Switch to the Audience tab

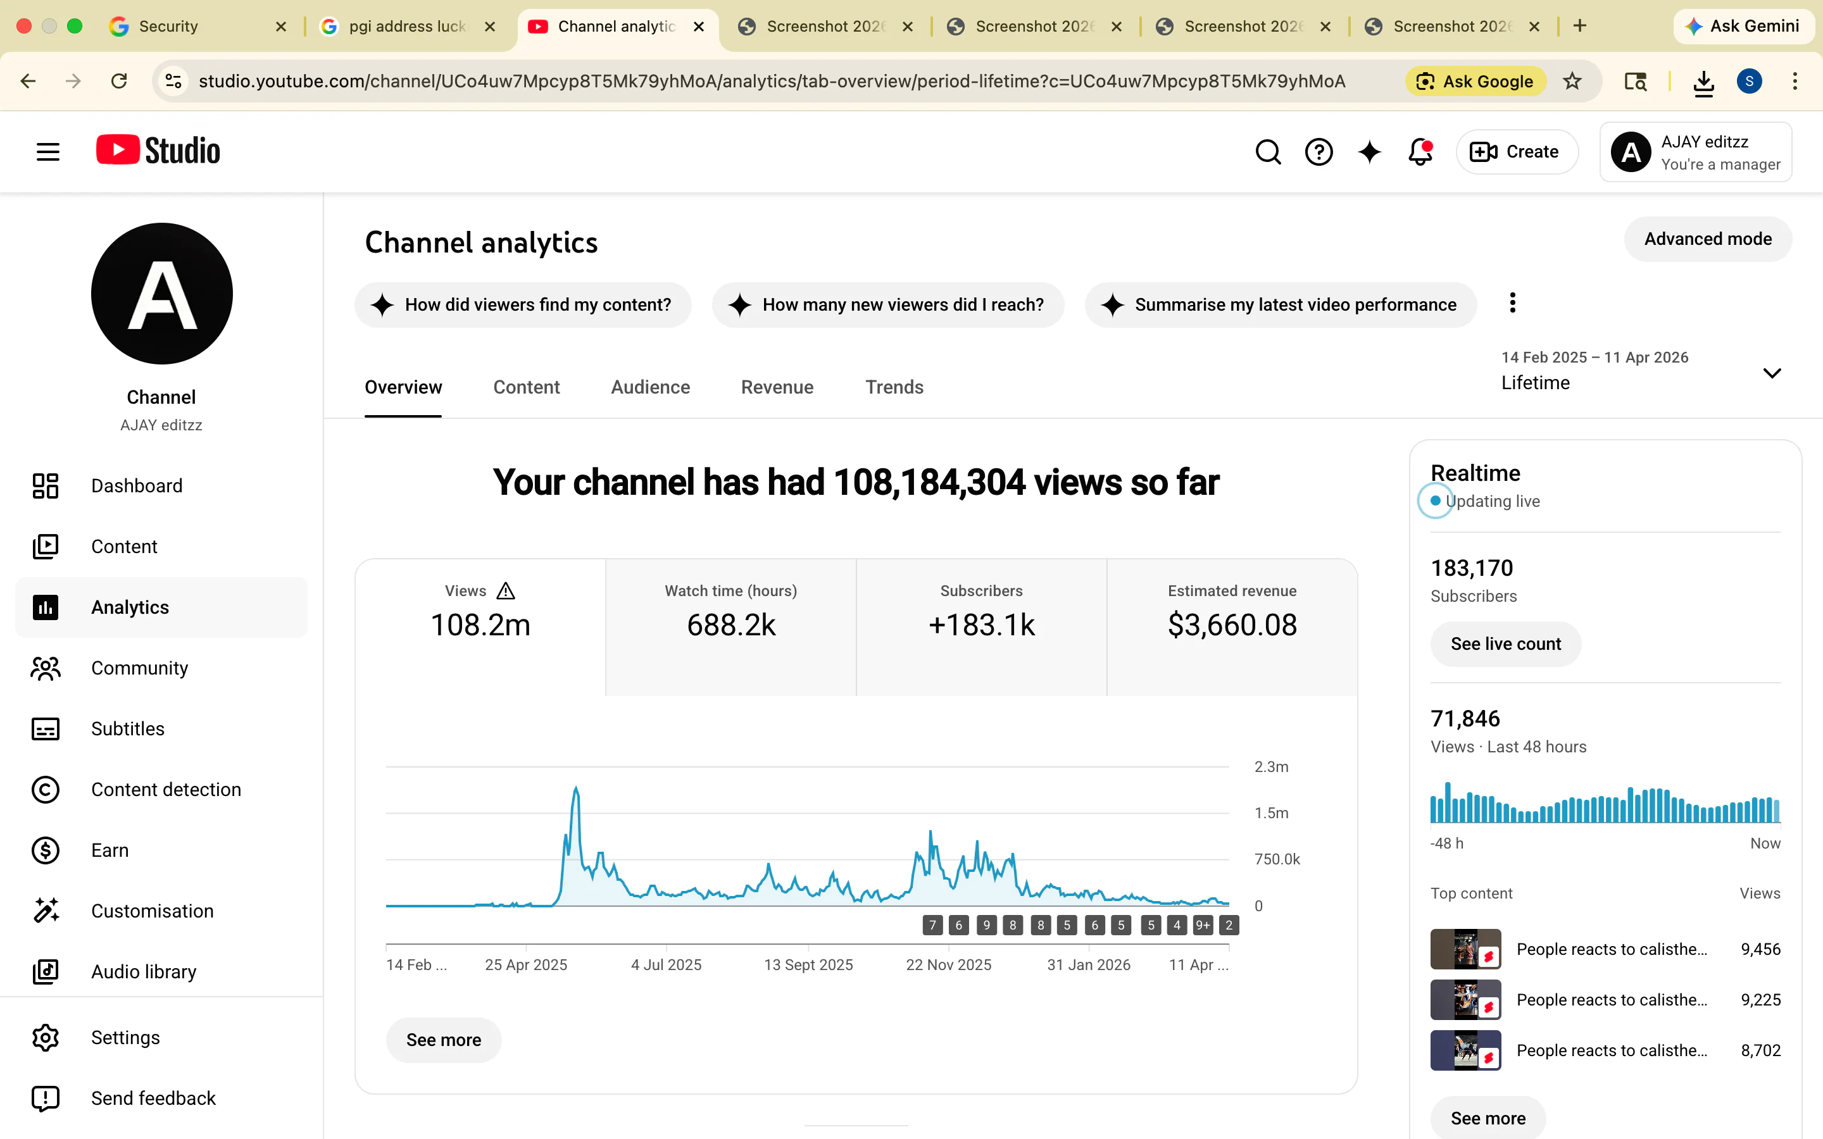pyautogui.click(x=650, y=387)
